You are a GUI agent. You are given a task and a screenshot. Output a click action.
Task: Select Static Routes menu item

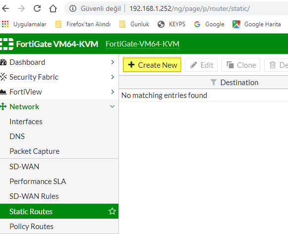[x=59, y=211]
